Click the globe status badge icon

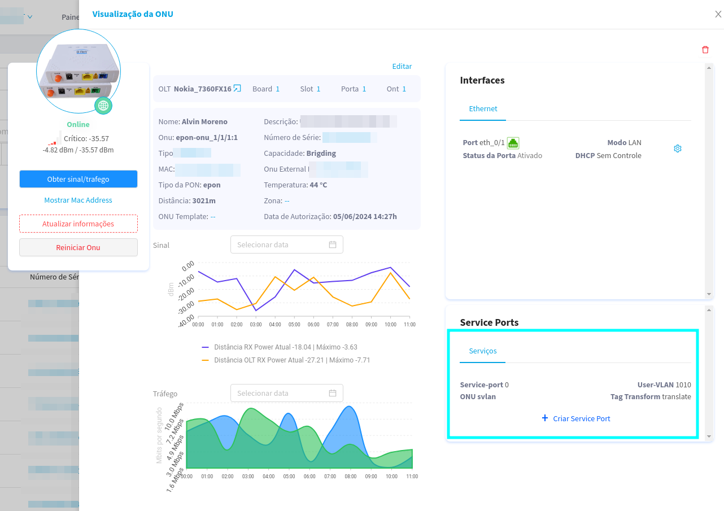(x=103, y=105)
